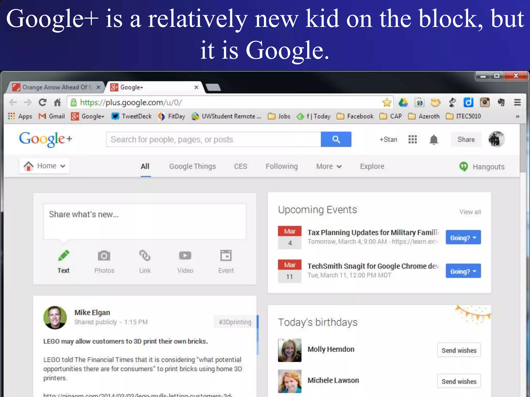Select the All stream tab

click(x=145, y=166)
